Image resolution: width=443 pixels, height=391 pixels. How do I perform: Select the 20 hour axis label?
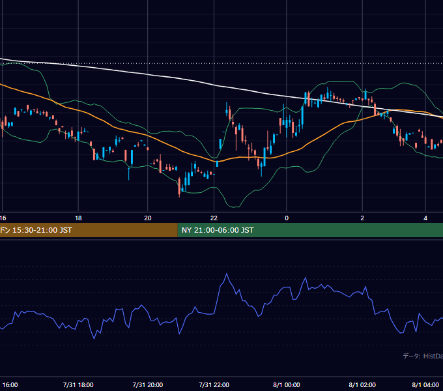(148, 218)
